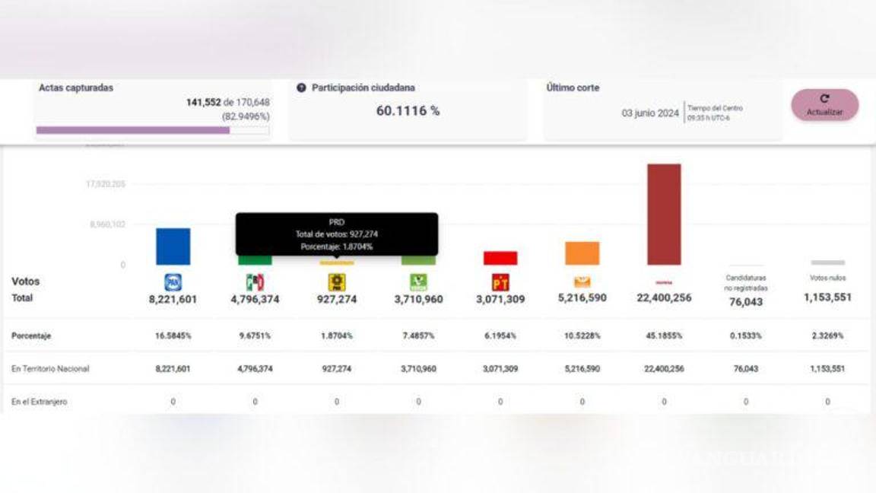The image size is (876, 493).
Task: Select the Morena party logo
Action: pos(664,282)
